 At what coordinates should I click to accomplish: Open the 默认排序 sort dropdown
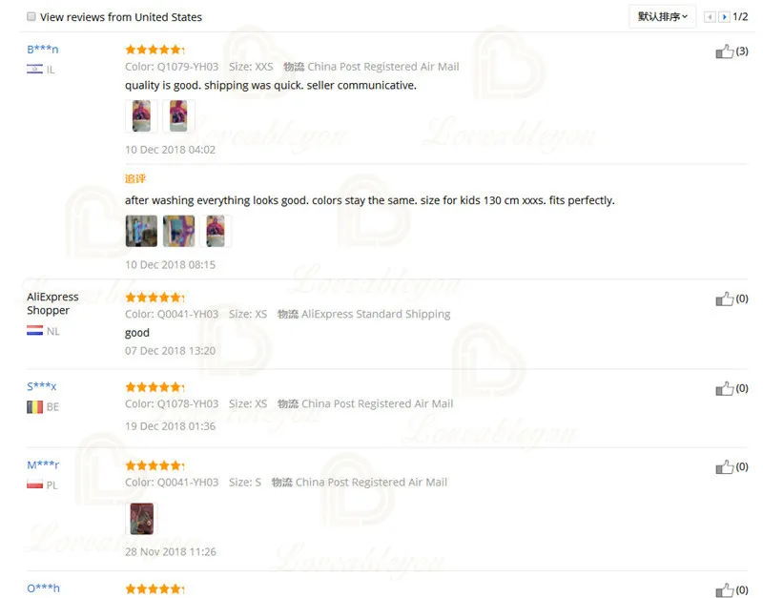tap(662, 16)
